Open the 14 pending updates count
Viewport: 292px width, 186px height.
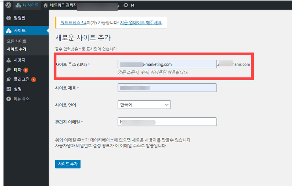(133, 5)
